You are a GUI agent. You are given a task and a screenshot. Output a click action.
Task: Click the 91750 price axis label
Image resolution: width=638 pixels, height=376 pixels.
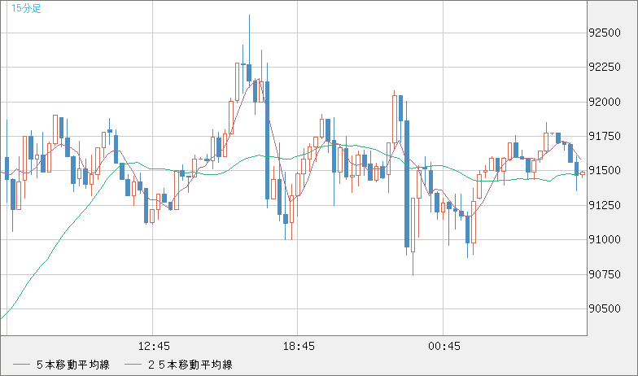pos(605,136)
